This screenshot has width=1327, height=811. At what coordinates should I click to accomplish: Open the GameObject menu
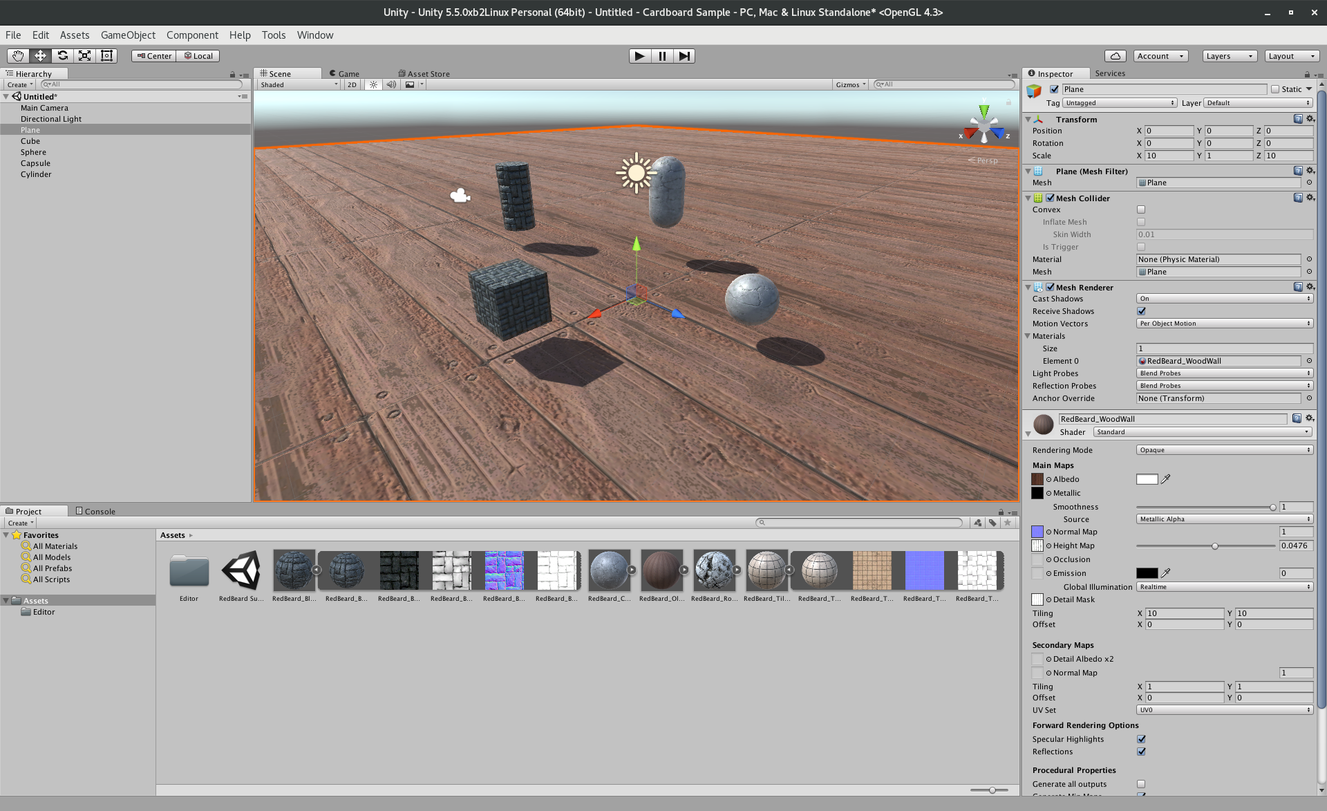point(128,35)
